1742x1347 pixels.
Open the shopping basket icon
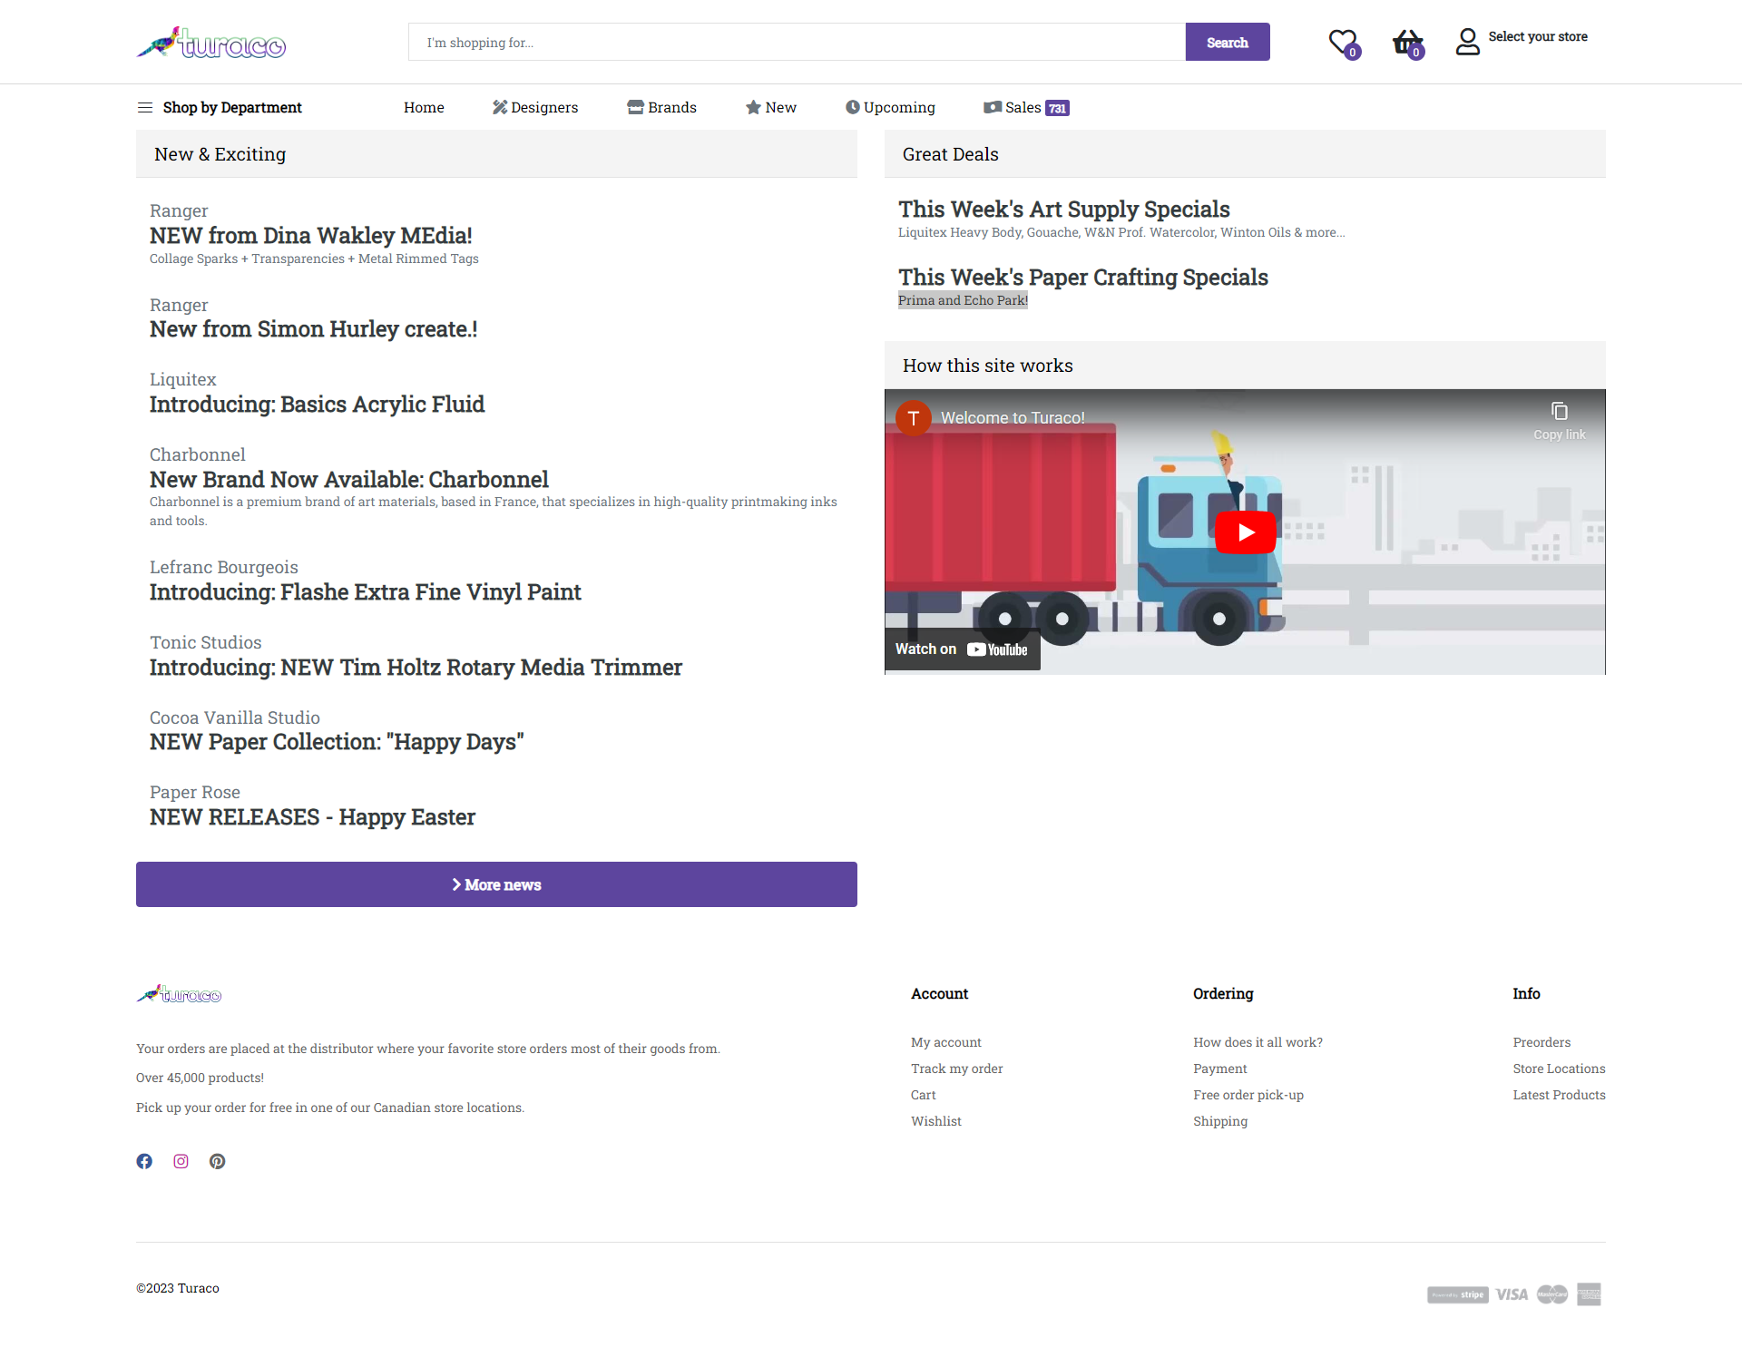pyautogui.click(x=1407, y=43)
